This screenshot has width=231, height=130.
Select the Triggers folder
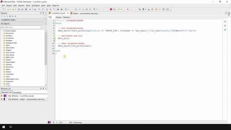[x=9, y=50]
